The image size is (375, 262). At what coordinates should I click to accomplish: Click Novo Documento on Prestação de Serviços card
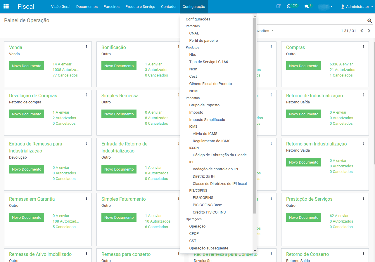point(304,217)
